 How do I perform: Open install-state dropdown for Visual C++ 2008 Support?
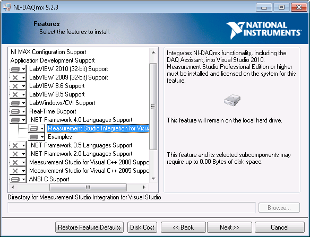tap(18, 163)
